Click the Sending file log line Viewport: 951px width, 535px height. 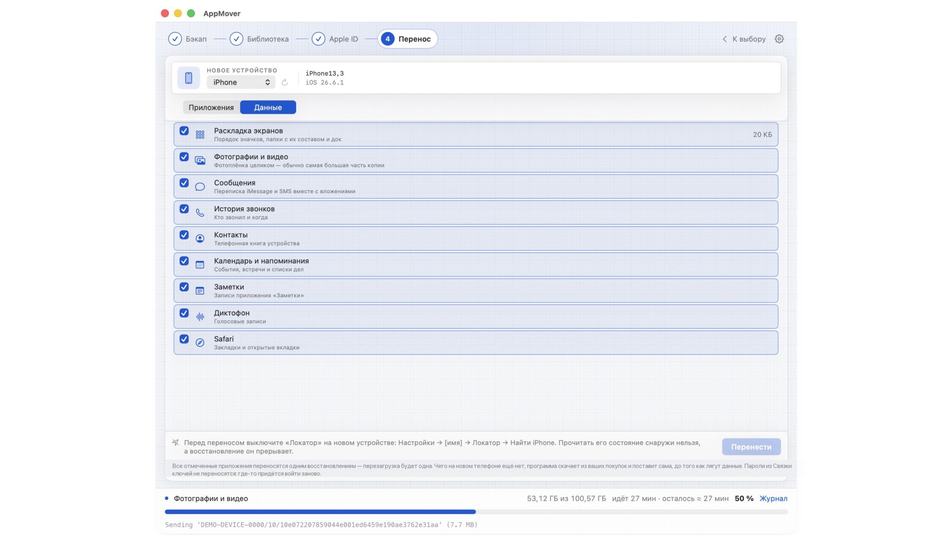pos(321,525)
